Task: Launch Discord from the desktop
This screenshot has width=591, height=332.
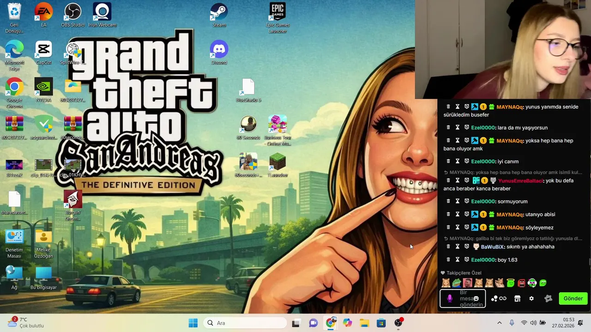Action: pos(219,53)
